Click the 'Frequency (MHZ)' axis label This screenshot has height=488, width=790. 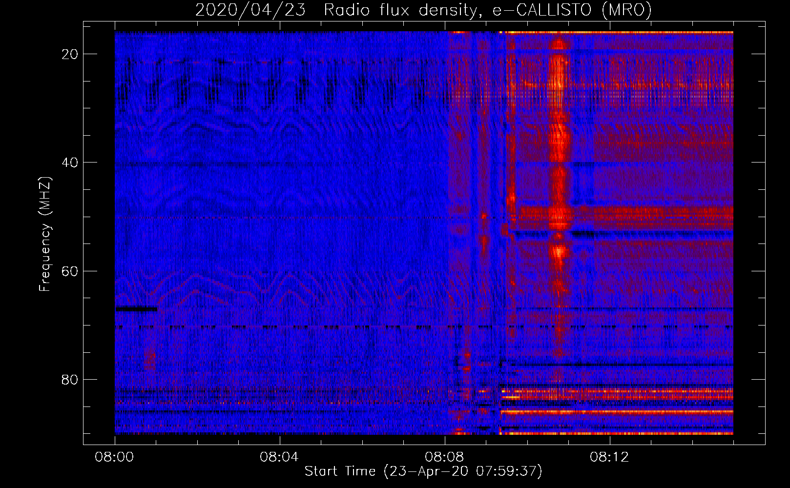tap(45, 234)
